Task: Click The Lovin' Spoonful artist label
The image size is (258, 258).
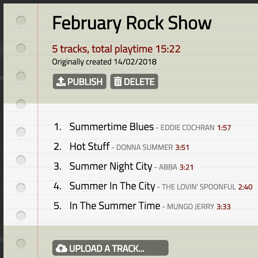Action: click(199, 187)
